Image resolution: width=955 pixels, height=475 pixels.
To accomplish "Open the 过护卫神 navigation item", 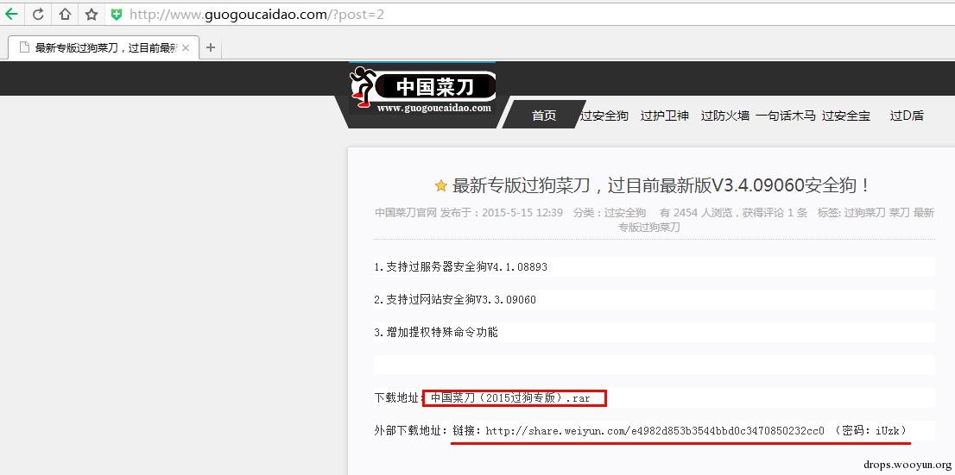I will click(665, 115).
